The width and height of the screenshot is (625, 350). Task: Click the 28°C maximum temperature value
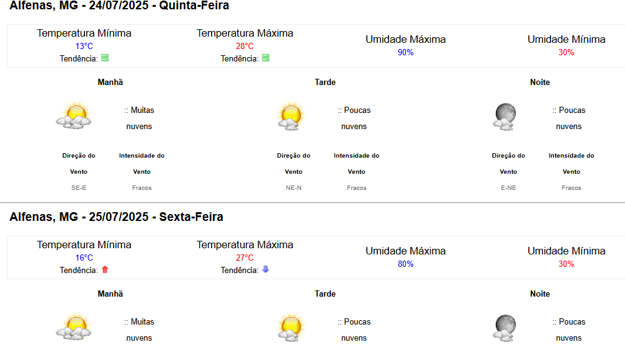tap(245, 47)
